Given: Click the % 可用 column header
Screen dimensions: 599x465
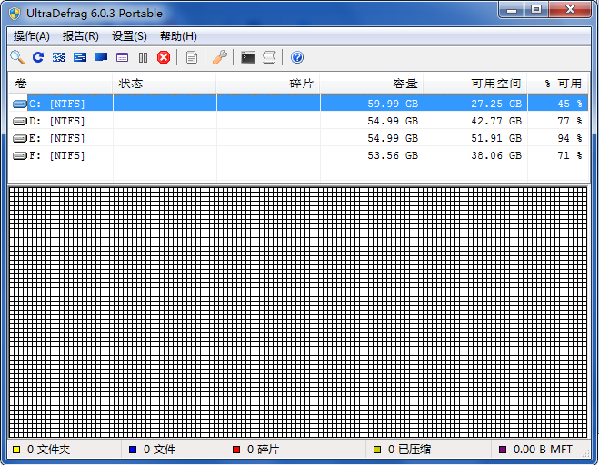Looking at the screenshot, I should tap(557, 84).
